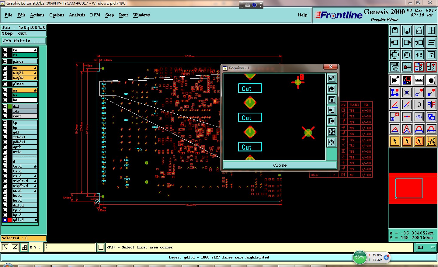Image resolution: width=438 pixels, height=267 pixels.
Task: Click the previous view undo icon
Action: tap(419, 43)
